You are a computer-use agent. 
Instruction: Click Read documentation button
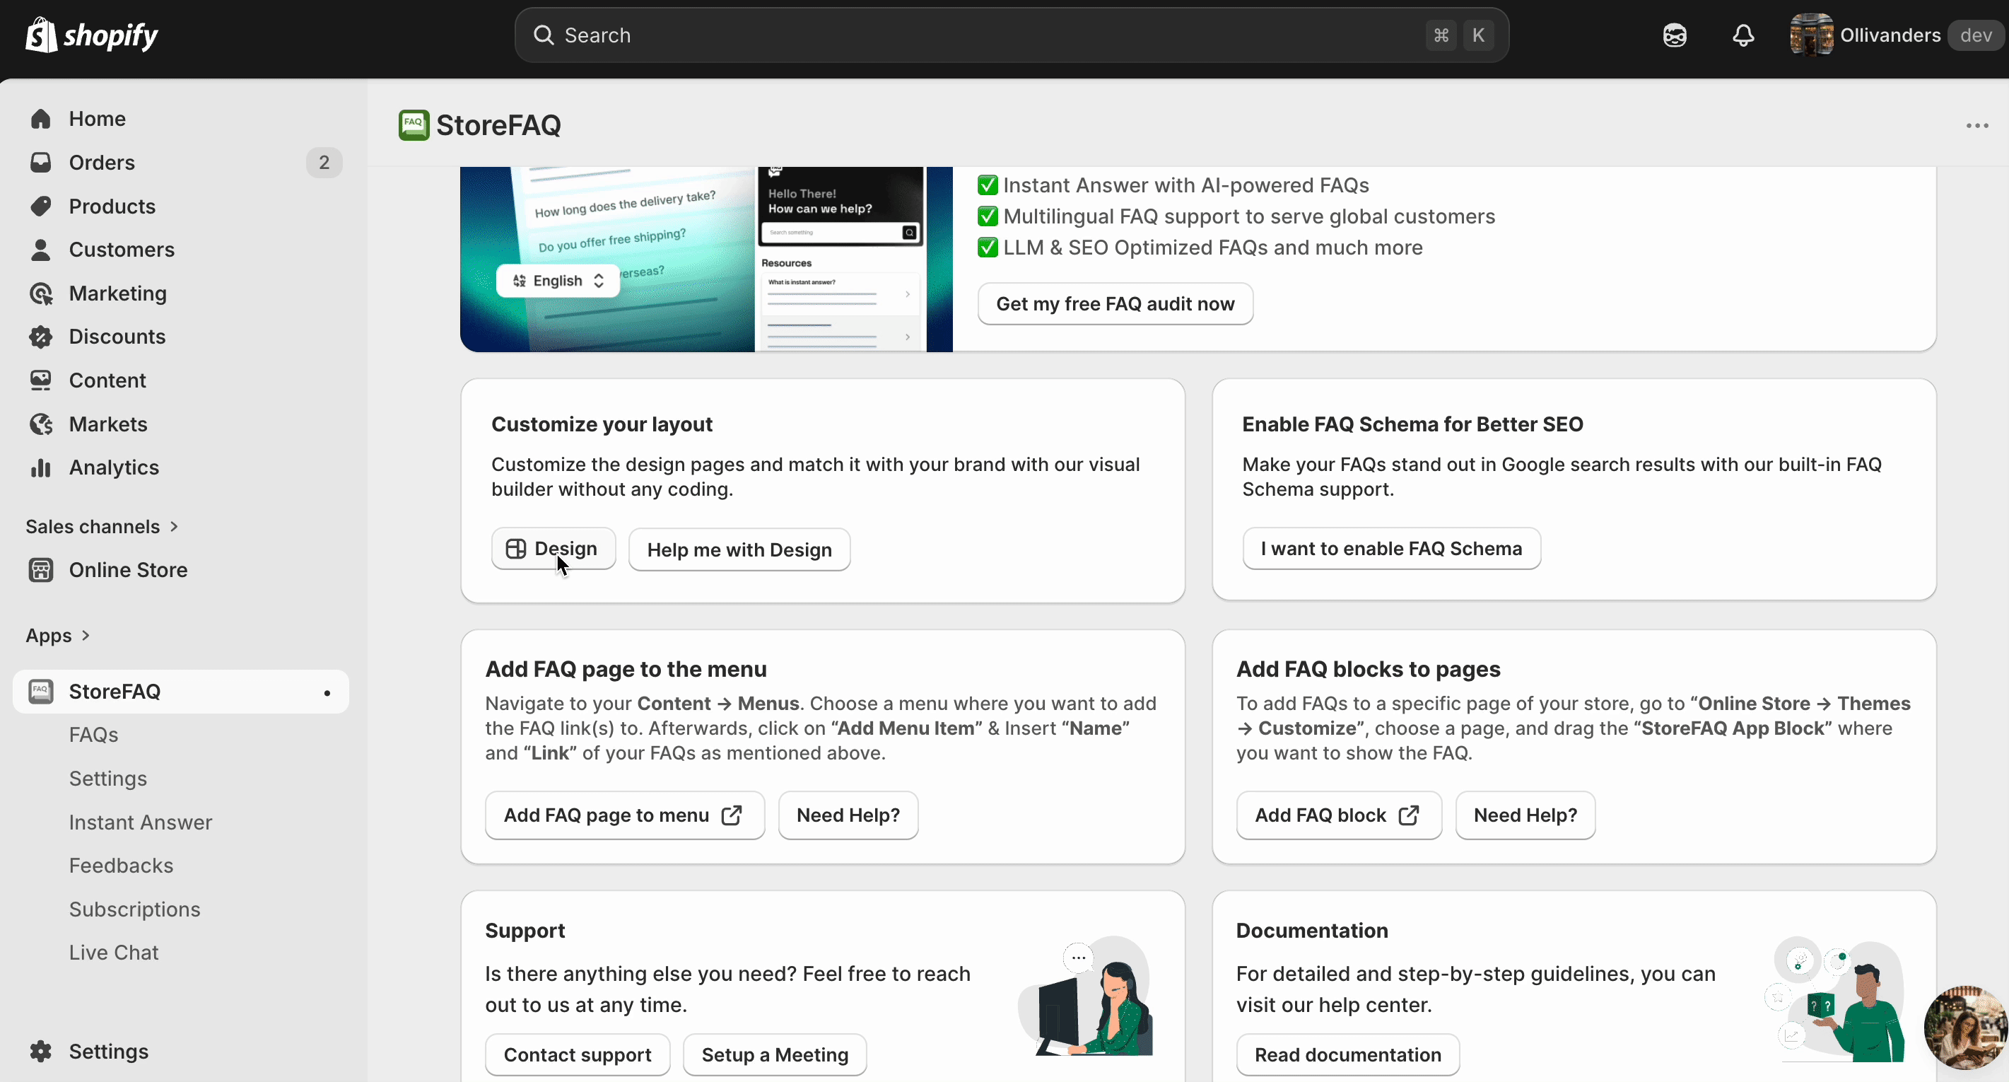pos(1347,1054)
